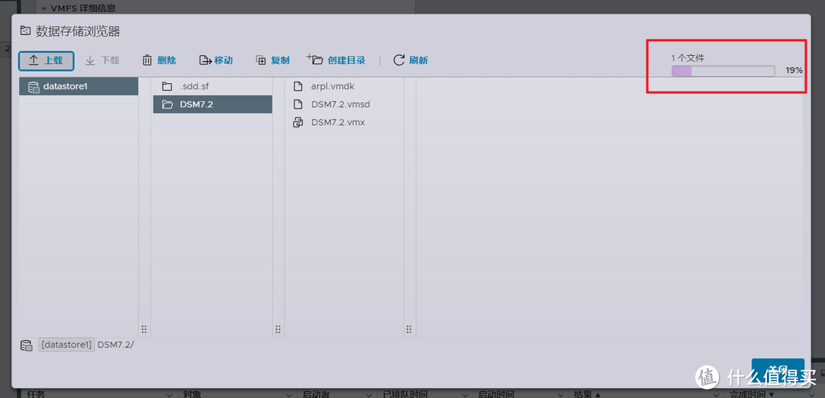
Task: Open the 任务 column dropdown arrow
Action: point(169,394)
